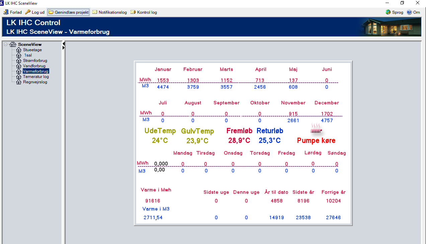Screen dimensions: 426x244
Task: Click the Log ud key icon
Action: 28,12
